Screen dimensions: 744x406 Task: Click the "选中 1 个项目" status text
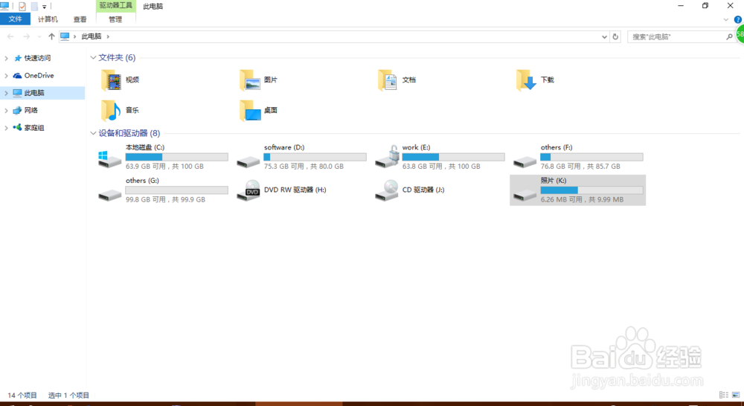click(x=68, y=395)
